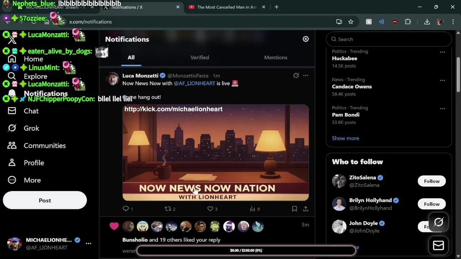
Task: Click the heart icon on liked notification
Action: pos(114,226)
